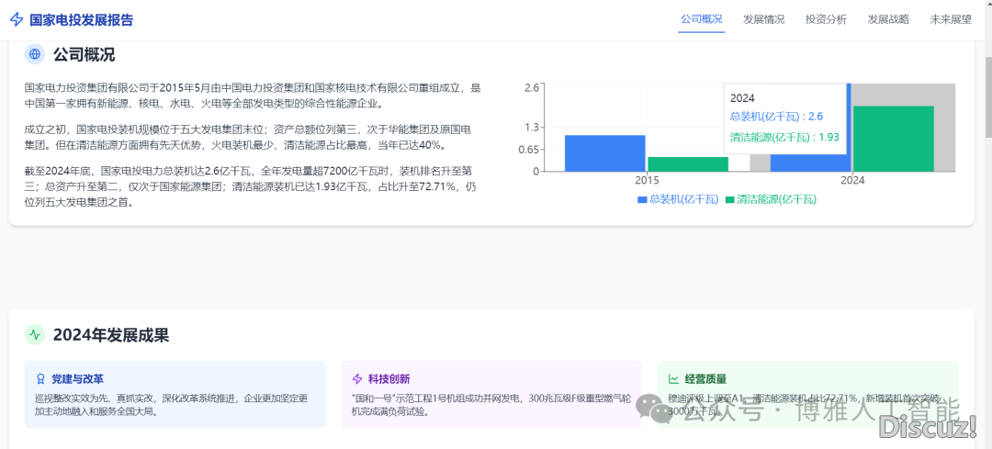
Task: Click the paragraph starting 成立之初
Action: [x=247, y=137]
